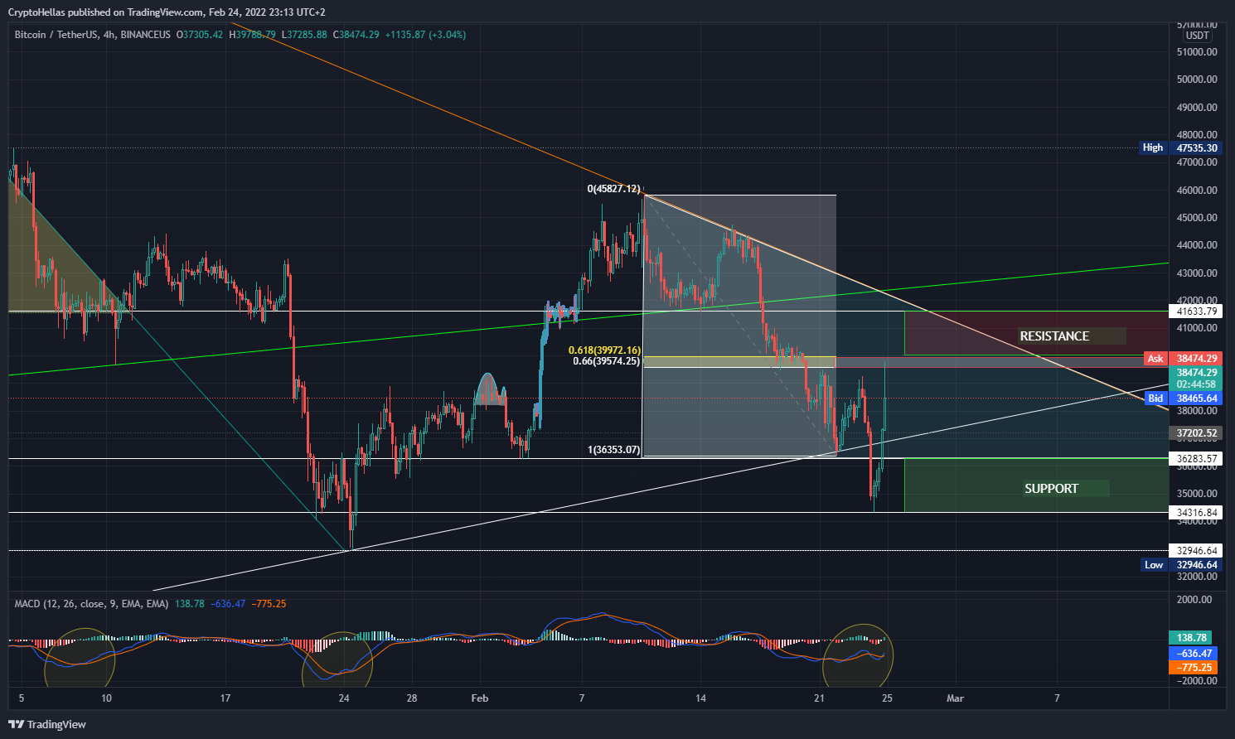Click the 17 date on the time axis
Screen dimensions: 1235x739
click(x=225, y=698)
